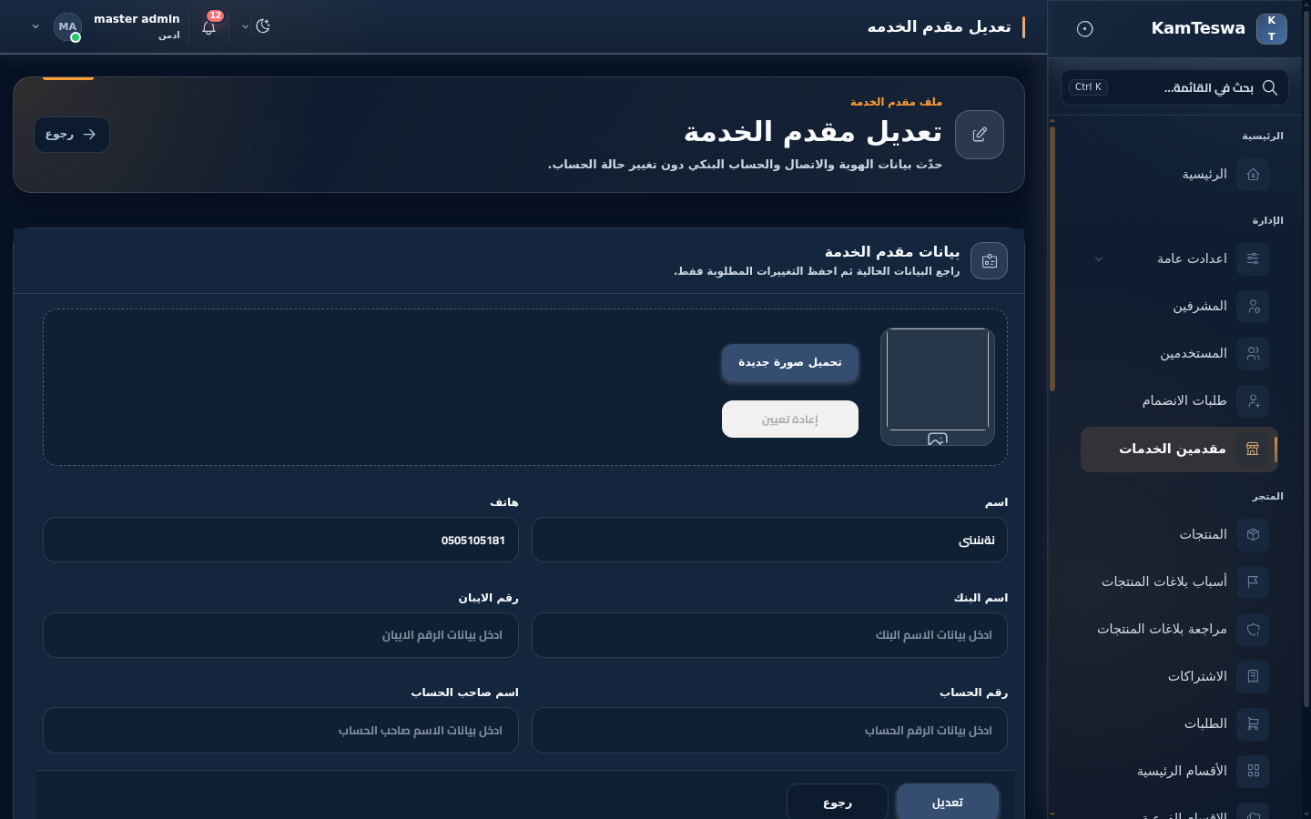Viewport: 1311px width, 819px height.
Task: Click the KamTeswa brand name
Action: pos(1198,28)
